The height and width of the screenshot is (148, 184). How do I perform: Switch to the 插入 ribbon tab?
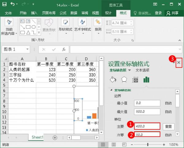point(34,13)
